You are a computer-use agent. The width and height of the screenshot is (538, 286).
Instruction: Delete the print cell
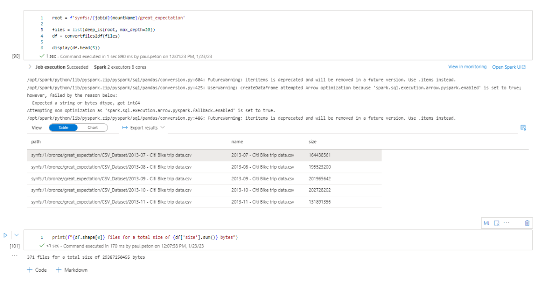click(x=526, y=223)
